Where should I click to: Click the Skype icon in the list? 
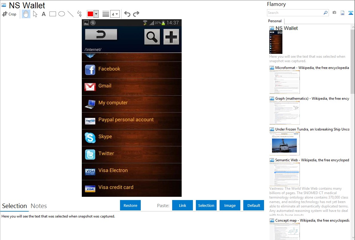pyautogui.click(x=90, y=138)
